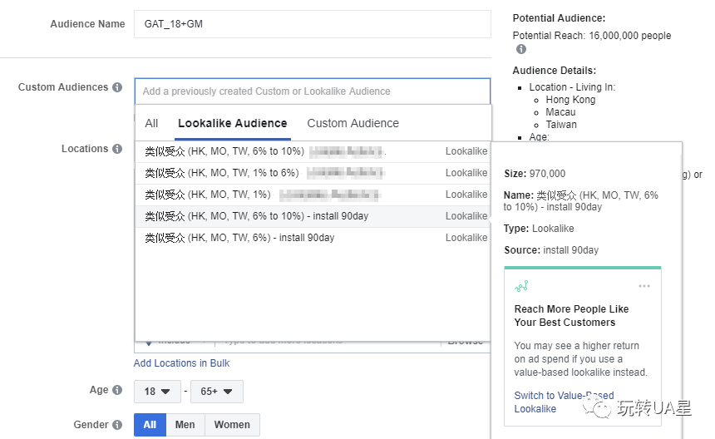
Task: Choose the 6% to 10% install 90day lookalike audience
Action: click(x=313, y=216)
